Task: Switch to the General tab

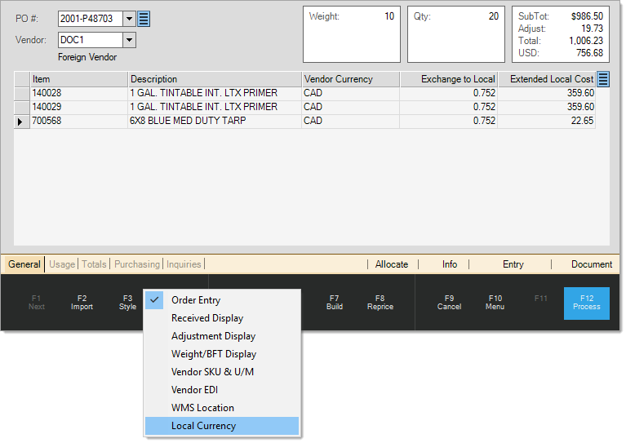Action: click(x=24, y=264)
